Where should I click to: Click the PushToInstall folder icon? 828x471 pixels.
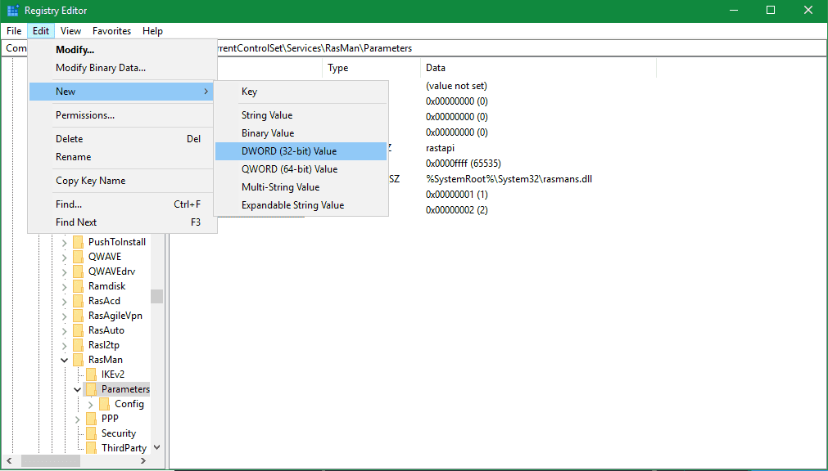78,242
